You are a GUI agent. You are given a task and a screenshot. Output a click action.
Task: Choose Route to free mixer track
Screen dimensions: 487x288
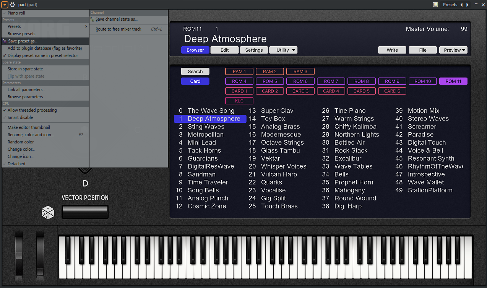click(x=119, y=29)
